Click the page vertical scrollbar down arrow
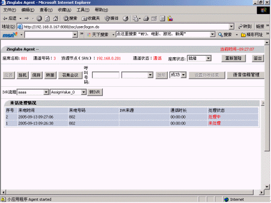The height and width of the screenshot is (203, 271). (267, 187)
